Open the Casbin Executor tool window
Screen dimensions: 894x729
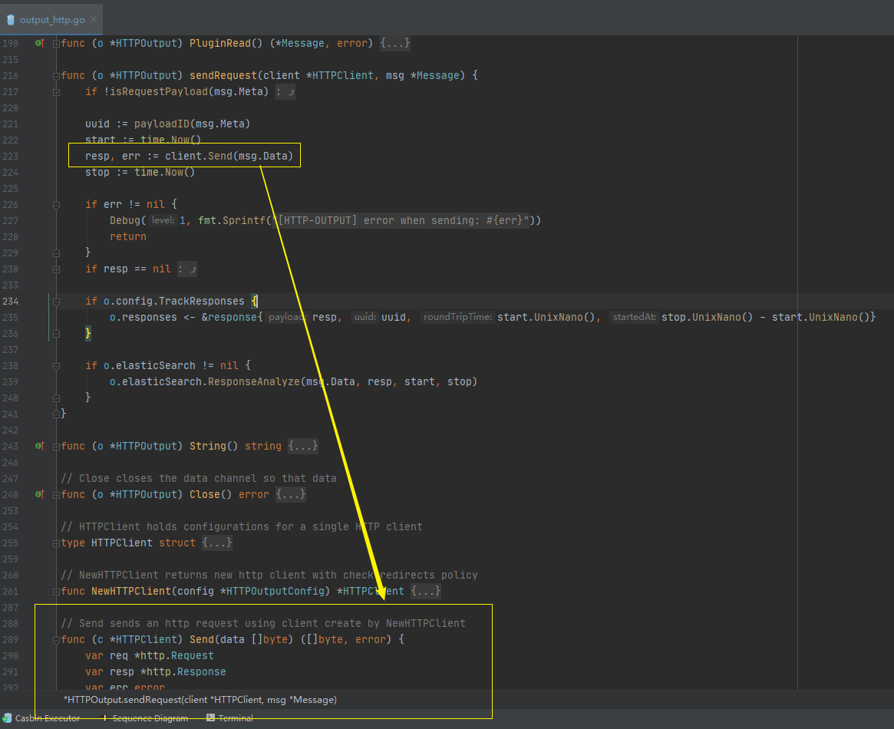(41, 718)
